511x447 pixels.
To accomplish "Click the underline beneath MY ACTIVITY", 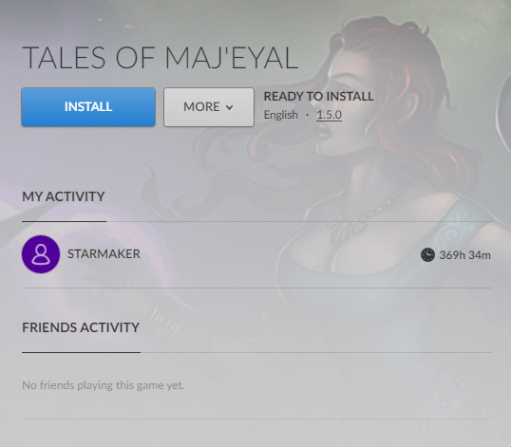I will pyautogui.click(x=65, y=221).
